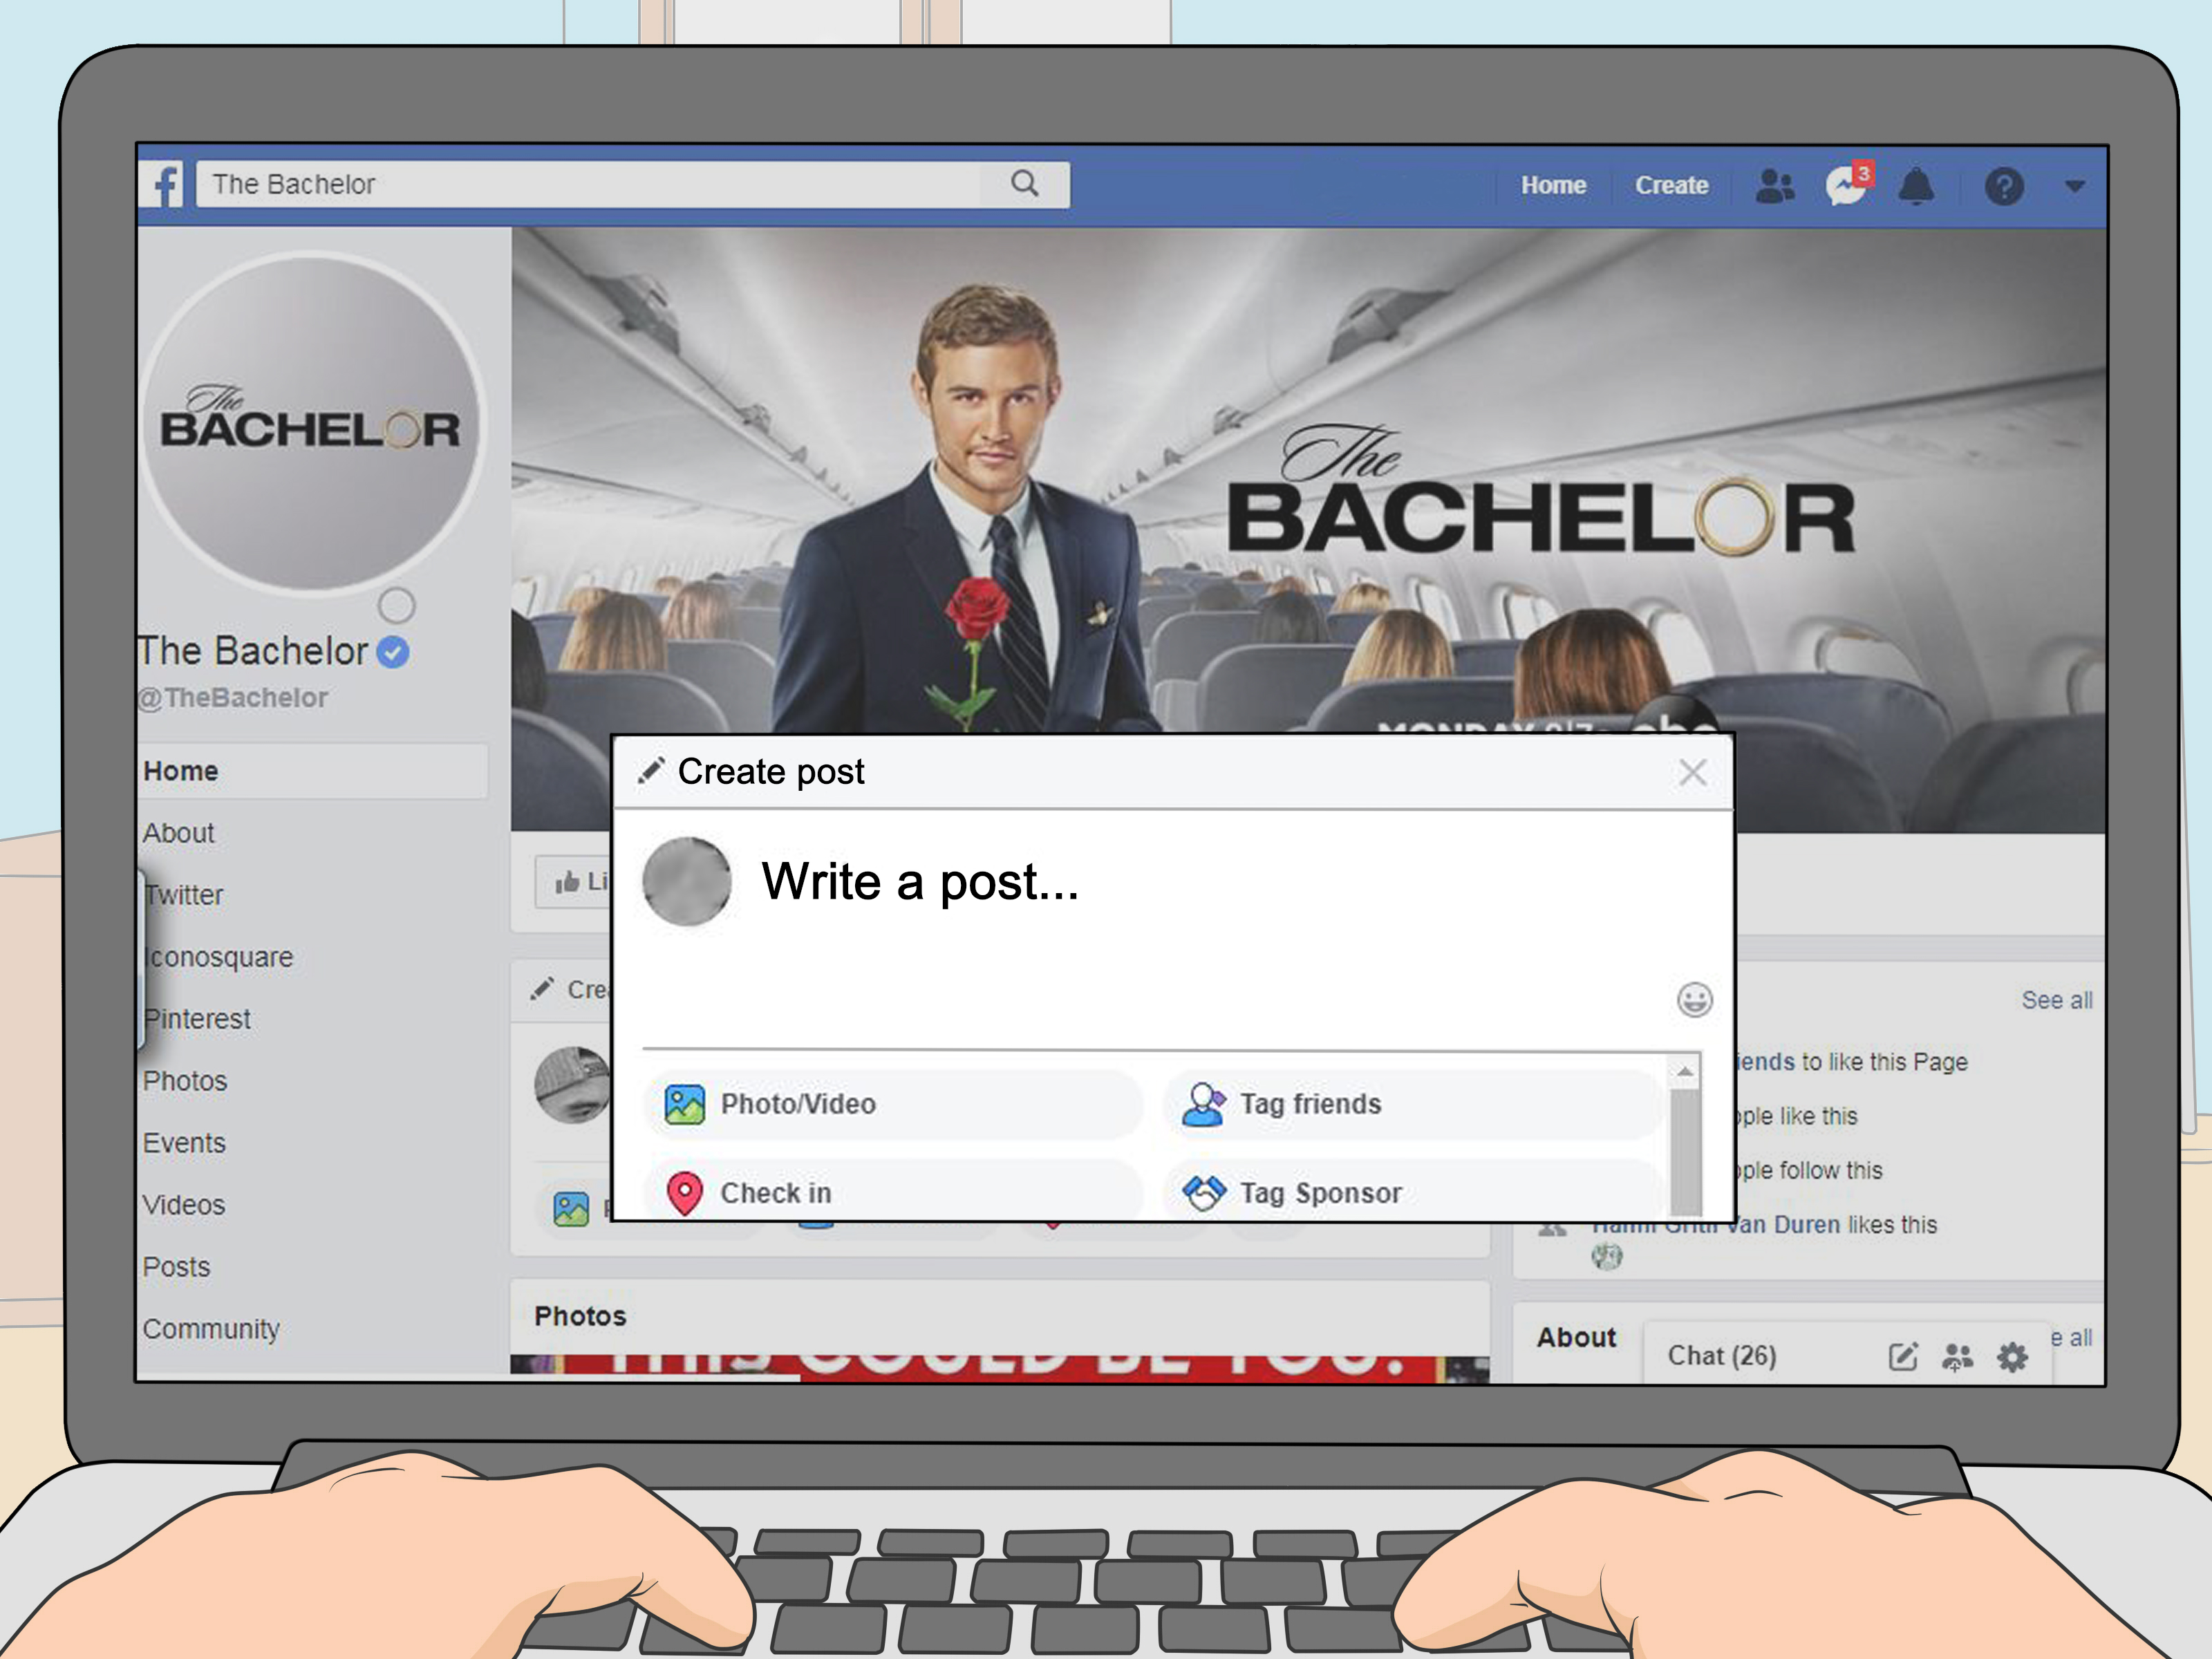This screenshot has height=1659, width=2212.
Task: Expand the account dropdown arrow
Action: 2075,186
